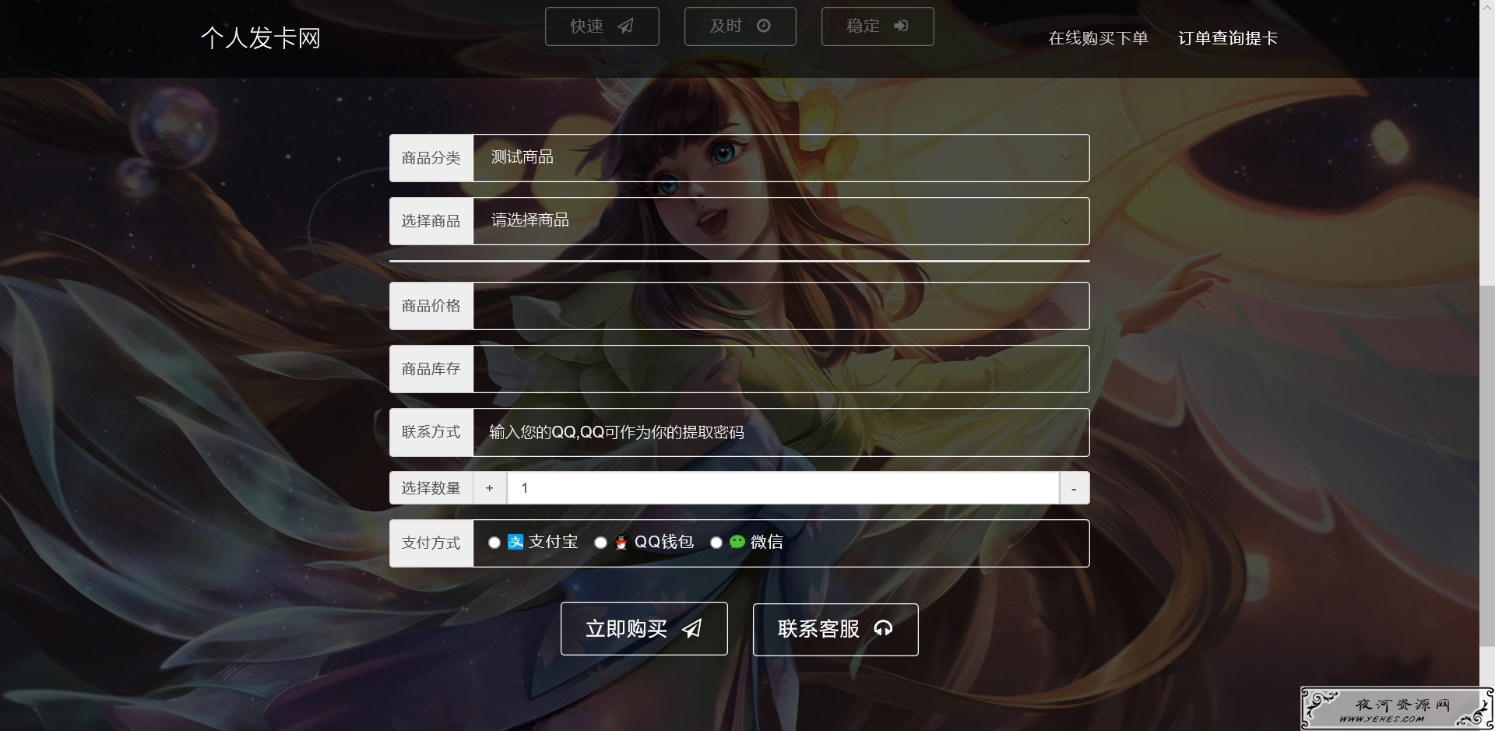Click the 联系客服 button

835,629
